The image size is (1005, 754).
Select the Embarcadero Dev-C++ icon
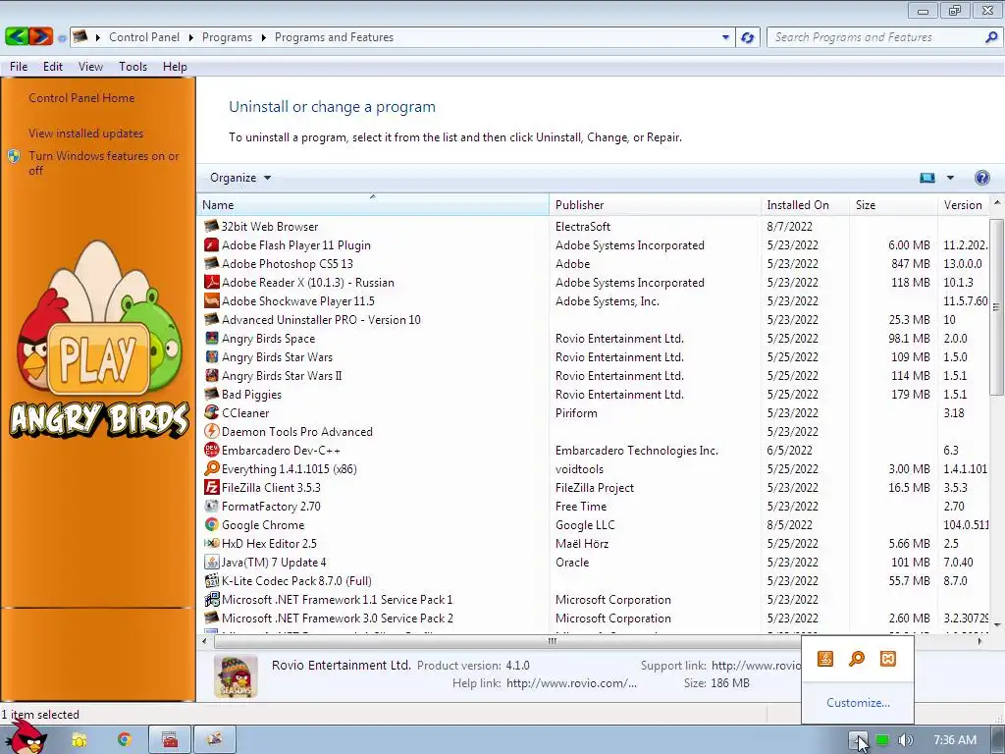tap(211, 450)
